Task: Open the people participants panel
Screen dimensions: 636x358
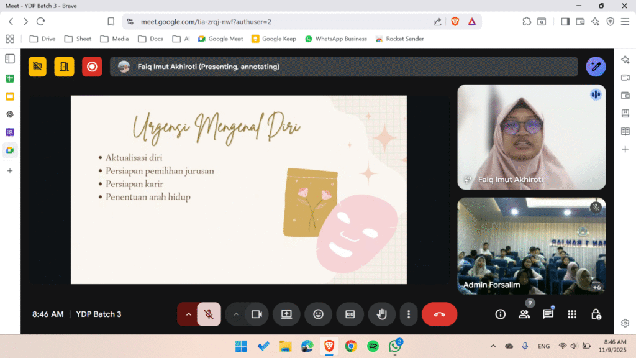Action: click(x=524, y=314)
